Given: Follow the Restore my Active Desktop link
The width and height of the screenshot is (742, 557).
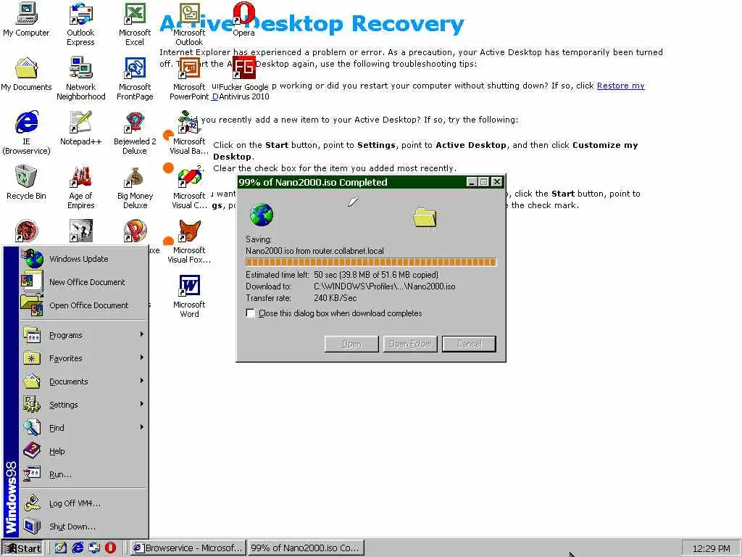Looking at the screenshot, I should 620,86.
